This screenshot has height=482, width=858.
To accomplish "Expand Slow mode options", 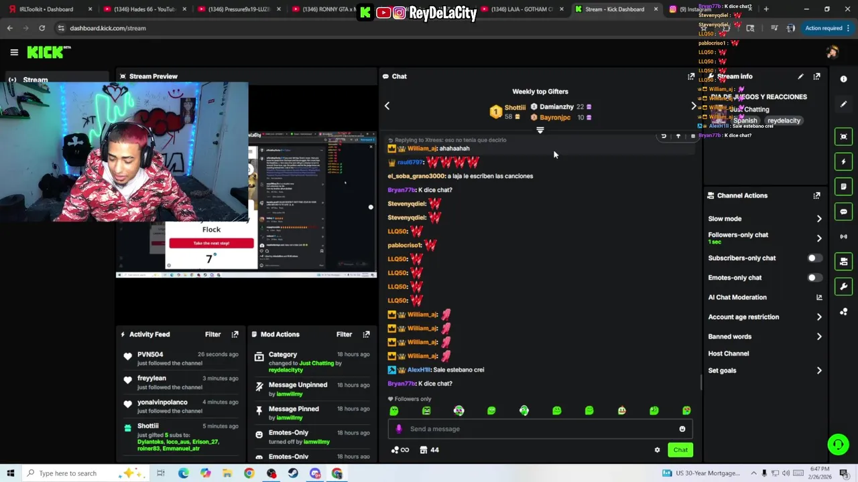I will click(819, 219).
